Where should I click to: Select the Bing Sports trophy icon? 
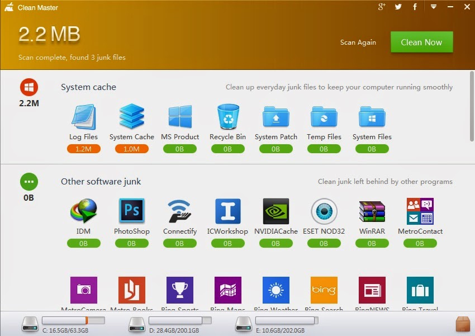pyautogui.click(x=179, y=290)
